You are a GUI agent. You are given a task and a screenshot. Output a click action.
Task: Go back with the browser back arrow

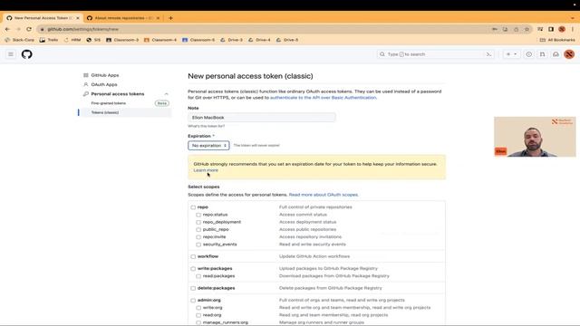[7, 29]
